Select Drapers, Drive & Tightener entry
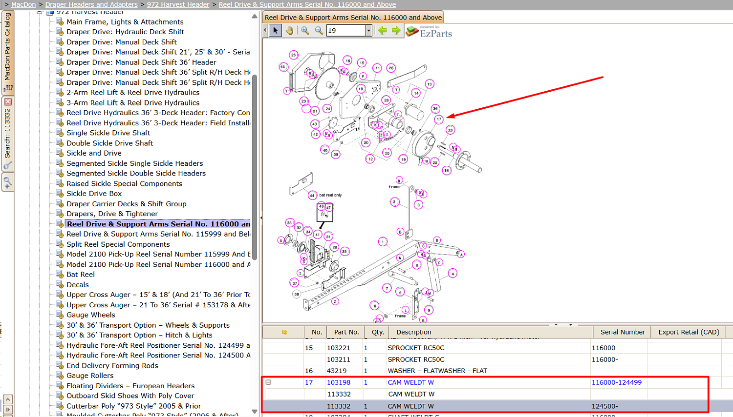Screen dimensions: 733x417 112,214
